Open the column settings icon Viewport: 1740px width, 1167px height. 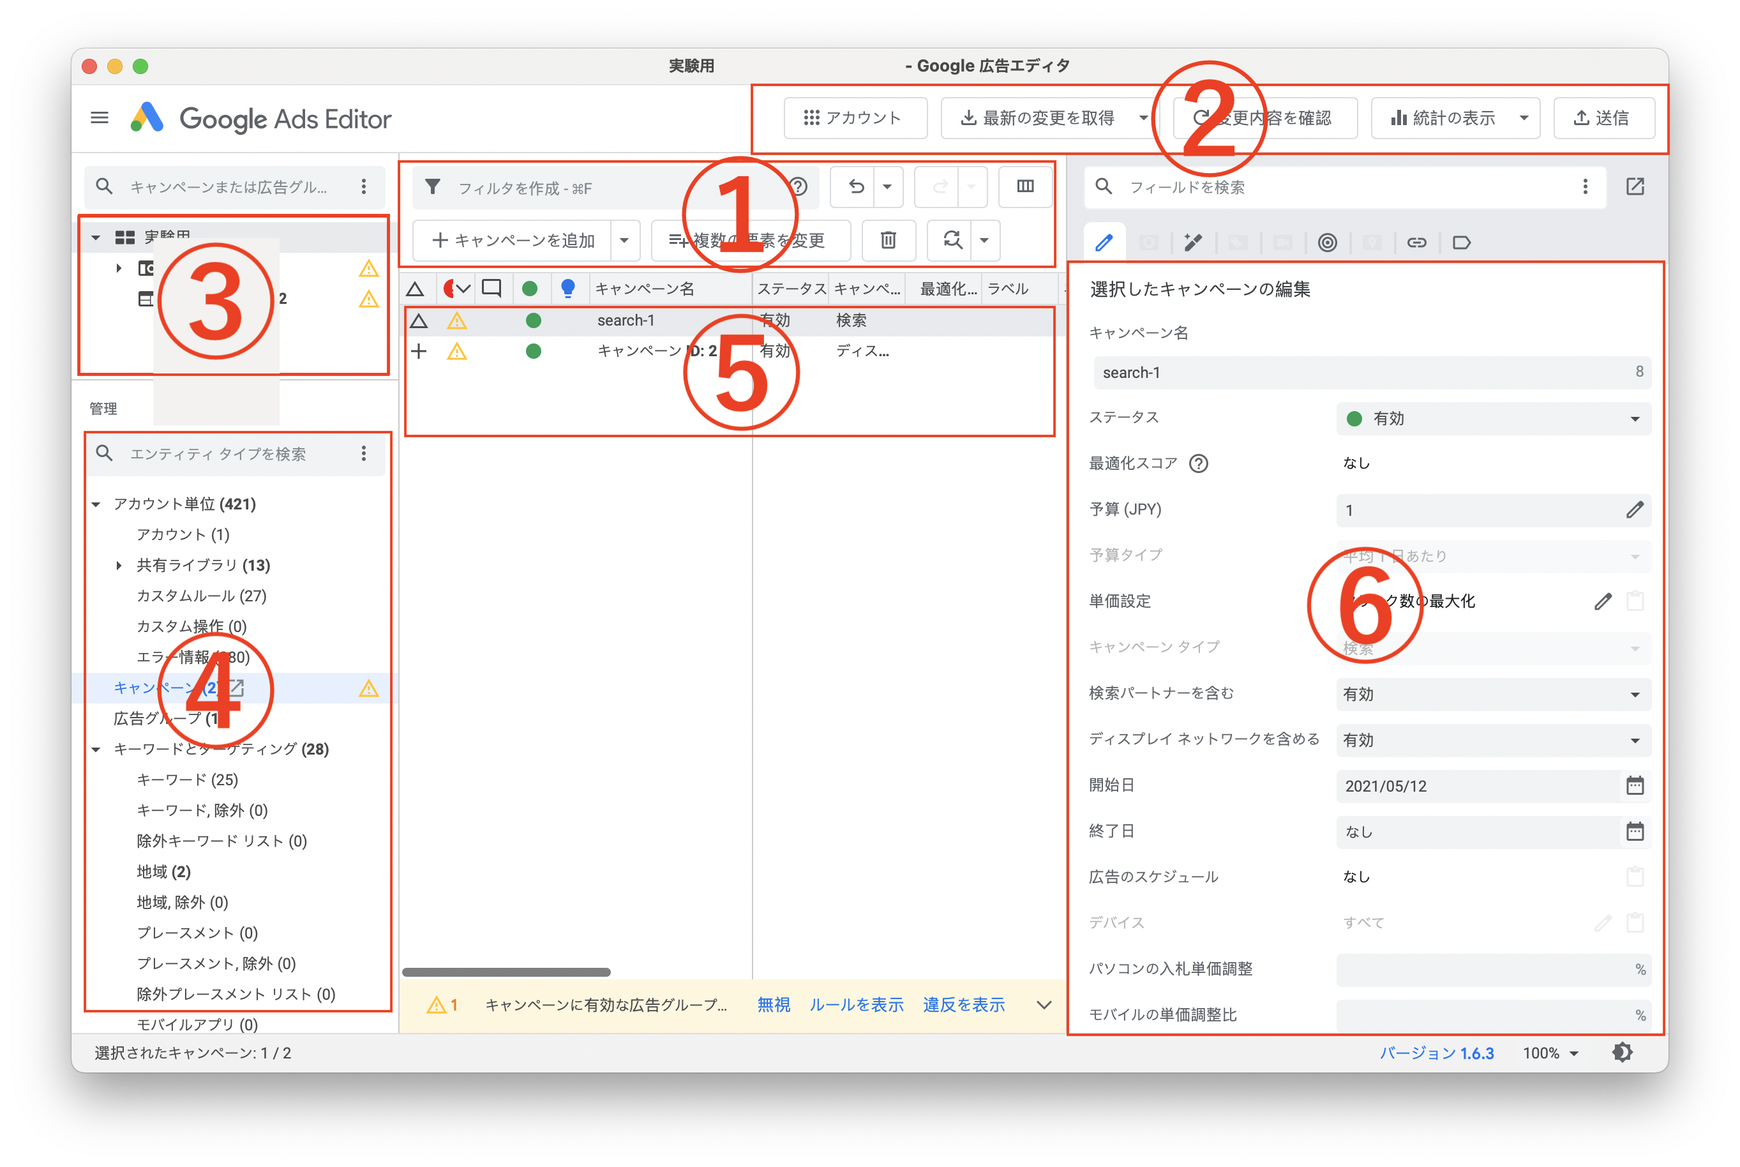click(x=1025, y=187)
